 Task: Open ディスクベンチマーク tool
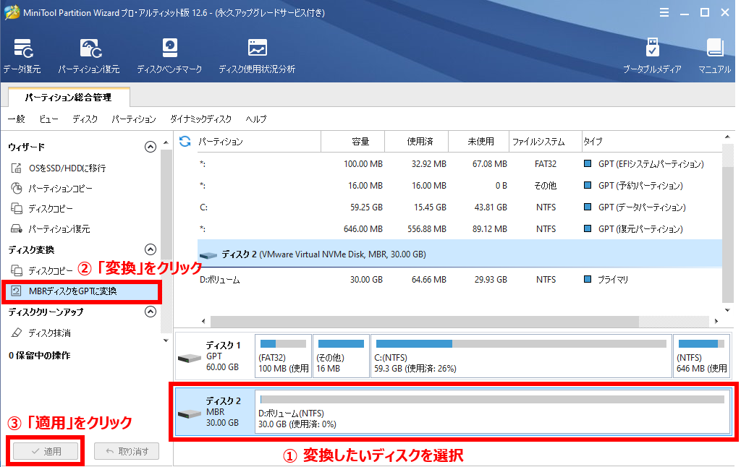169,56
